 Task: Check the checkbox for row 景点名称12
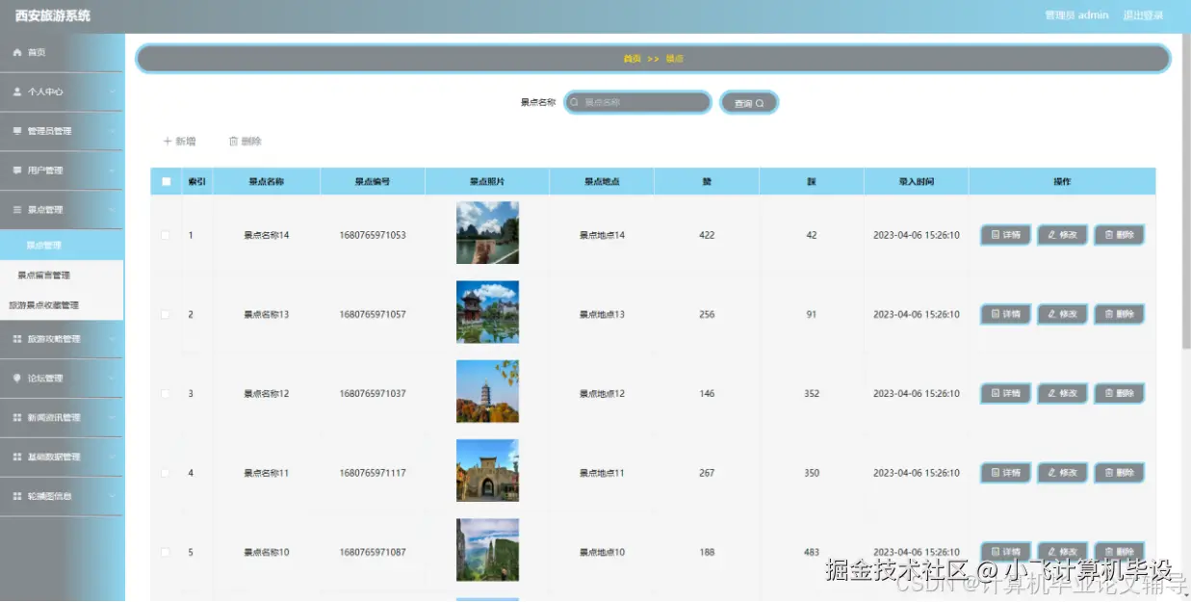point(166,393)
